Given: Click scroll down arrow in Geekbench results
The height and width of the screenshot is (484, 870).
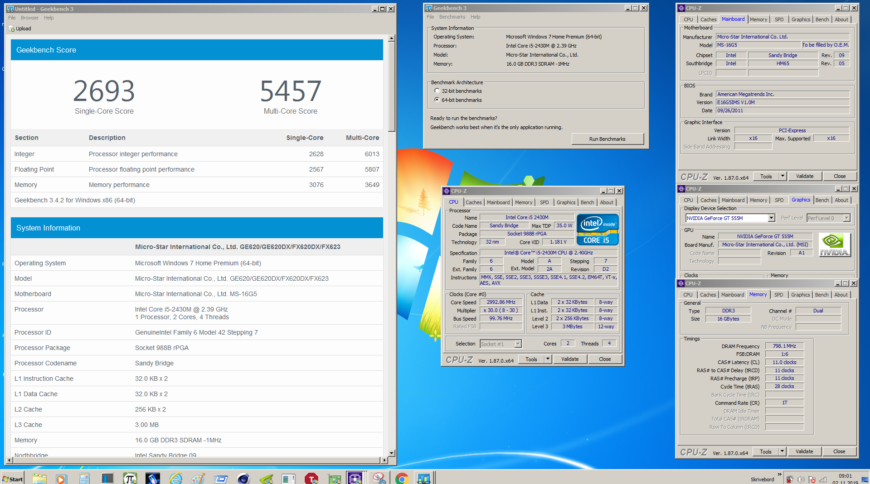Looking at the screenshot, I should tap(391, 453).
